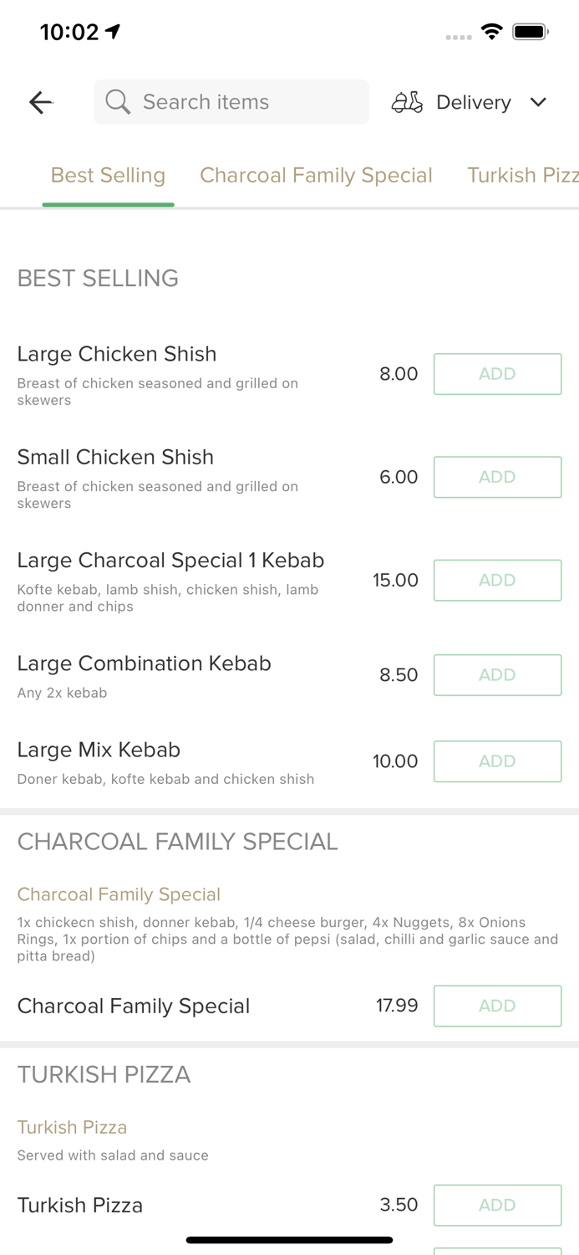Add the Large Mix Kebab
The height and width of the screenshot is (1255, 579).
(x=497, y=761)
